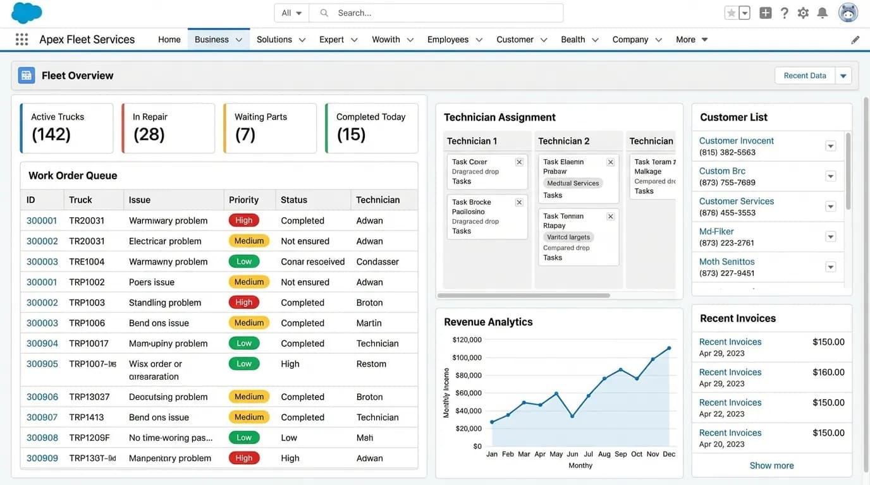Expand the Customer tab chevron
The width and height of the screenshot is (870, 485).
coord(544,40)
